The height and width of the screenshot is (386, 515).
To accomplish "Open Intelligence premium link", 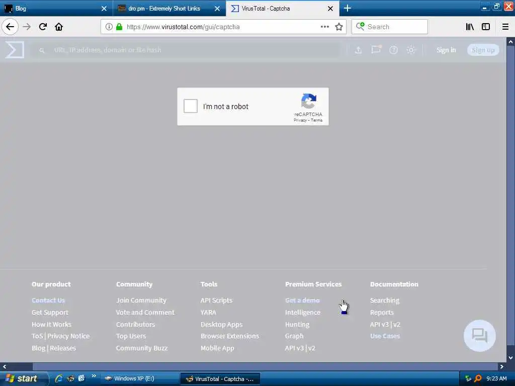I will click(303, 312).
